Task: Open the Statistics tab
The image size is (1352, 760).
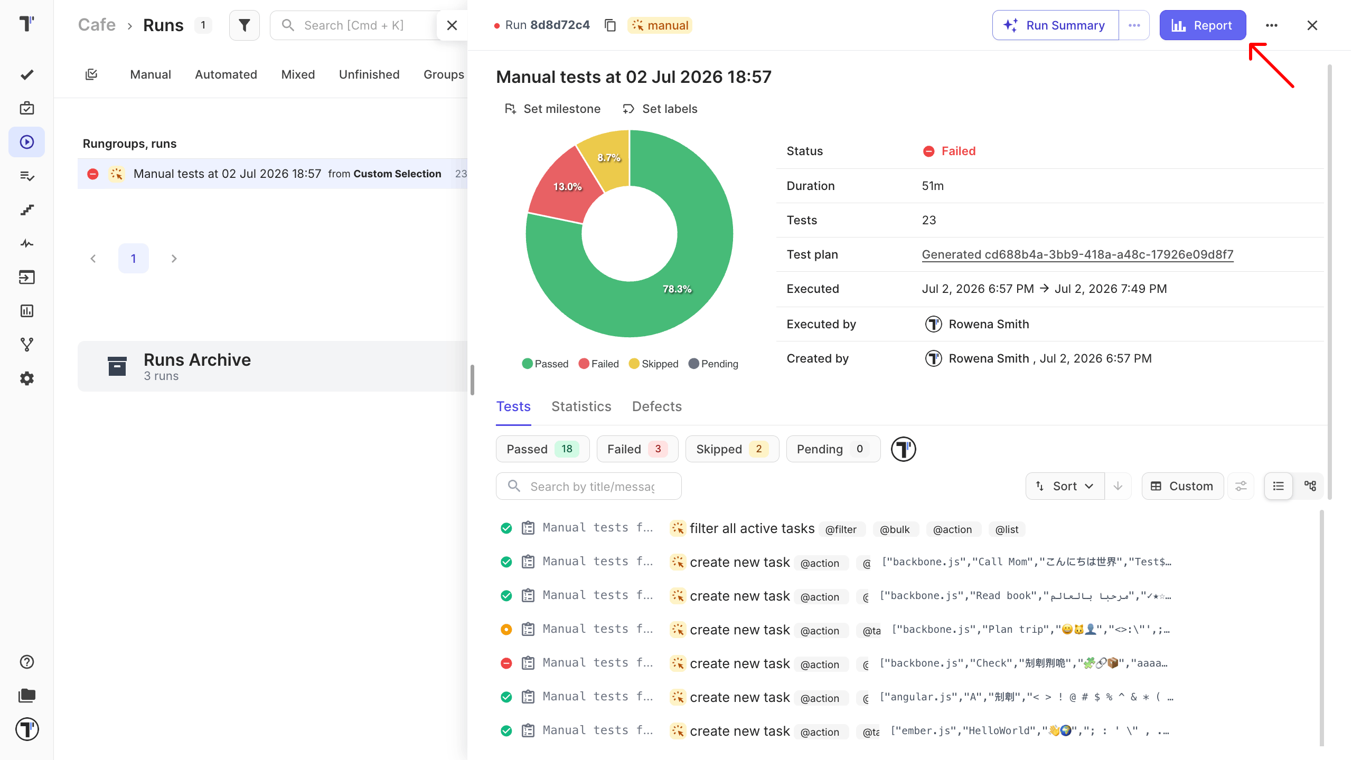Action: 581,406
